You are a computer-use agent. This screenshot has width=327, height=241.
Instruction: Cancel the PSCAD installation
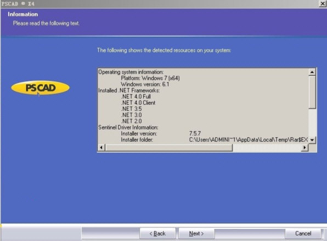tap(303, 233)
